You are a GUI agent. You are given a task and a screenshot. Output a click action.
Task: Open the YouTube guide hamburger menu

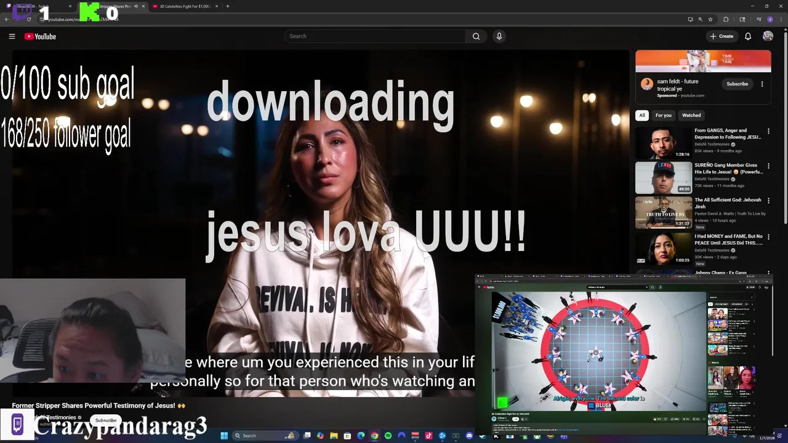[x=12, y=36]
